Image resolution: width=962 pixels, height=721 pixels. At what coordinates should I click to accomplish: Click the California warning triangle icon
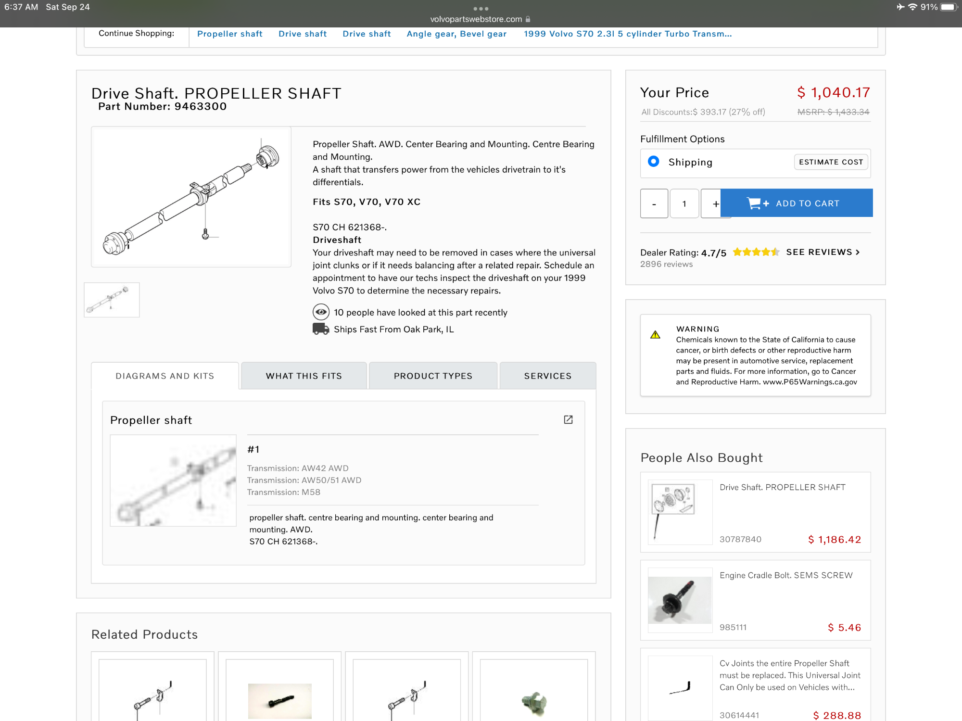(655, 335)
